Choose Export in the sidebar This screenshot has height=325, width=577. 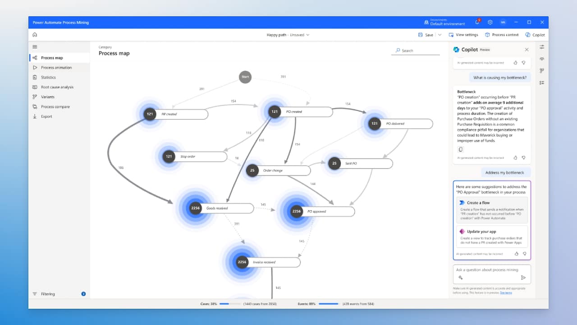[x=60, y=116]
